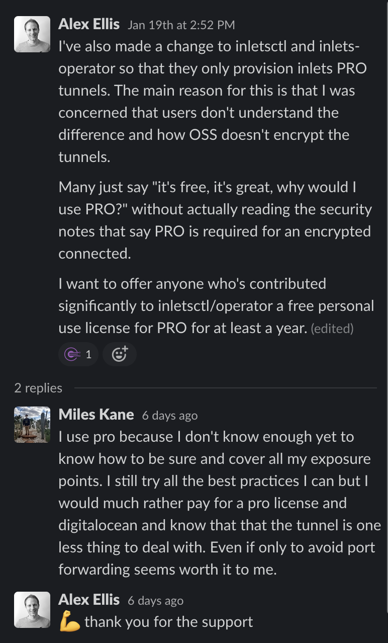Click Miles Kane's profile avatar
The image size is (388, 643).
tap(32, 424)
